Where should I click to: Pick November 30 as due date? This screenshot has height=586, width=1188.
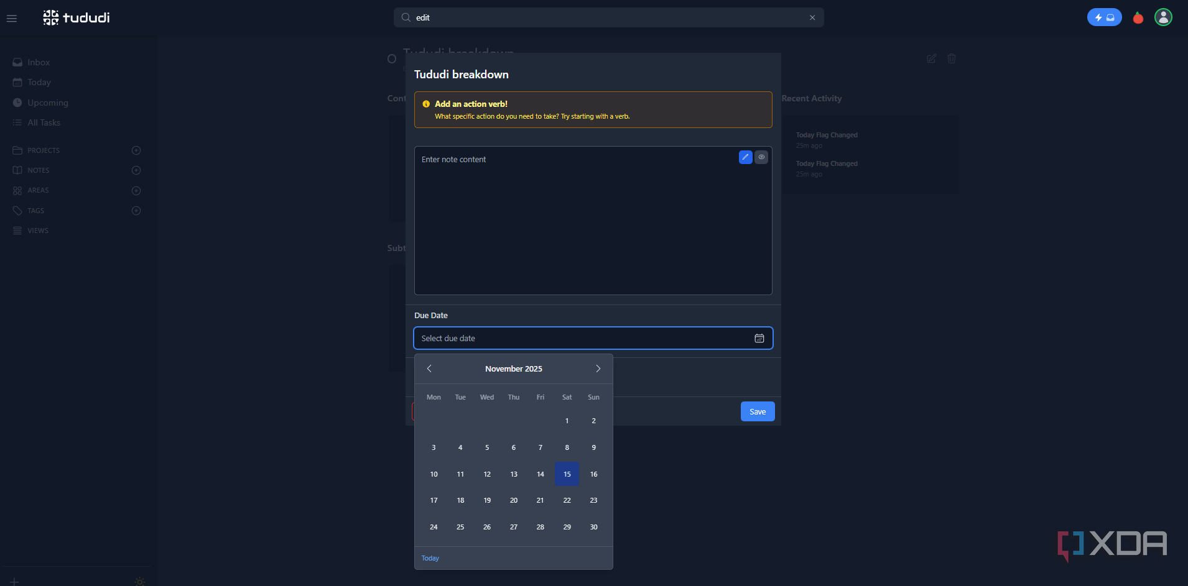pos(593,527)
